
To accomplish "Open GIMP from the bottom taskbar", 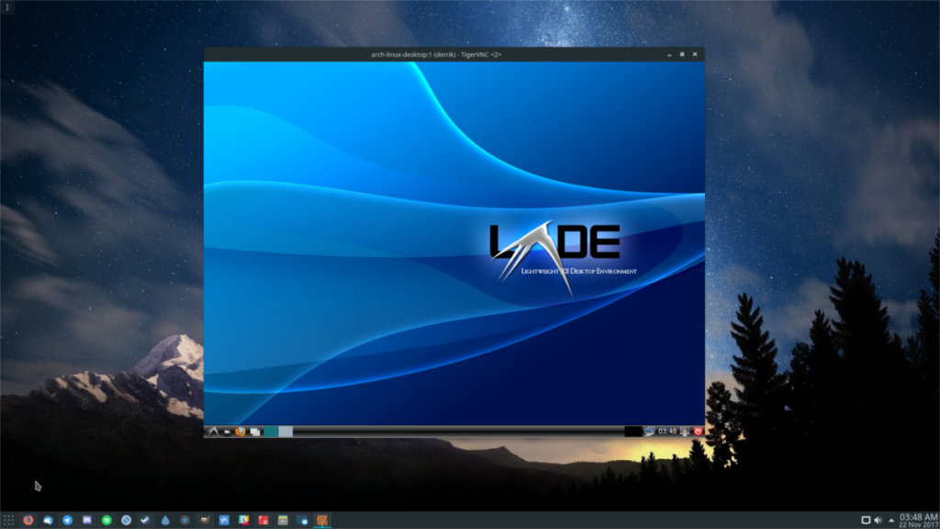I will (207, 520).
